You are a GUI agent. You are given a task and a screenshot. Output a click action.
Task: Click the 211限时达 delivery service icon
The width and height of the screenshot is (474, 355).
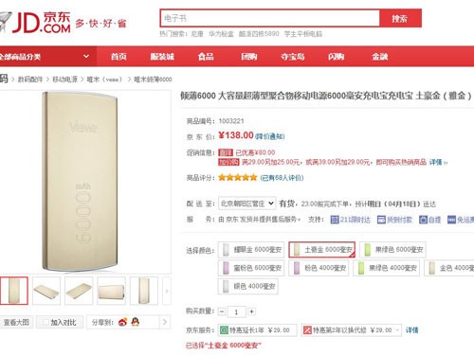point(335,220)
